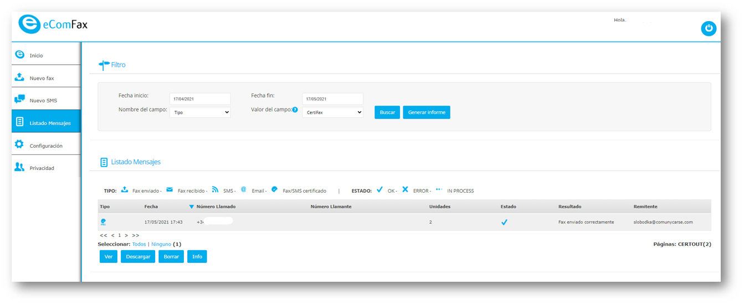Click the Info button
This screenshot has height=305, width=744.
197,256
